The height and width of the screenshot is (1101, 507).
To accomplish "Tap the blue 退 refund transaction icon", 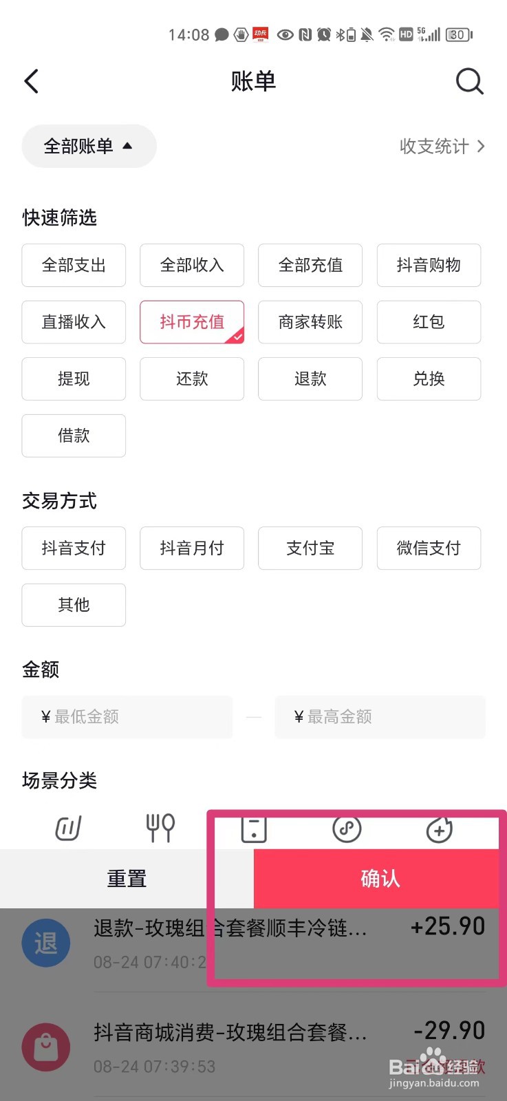I will (x=46, y=943).
